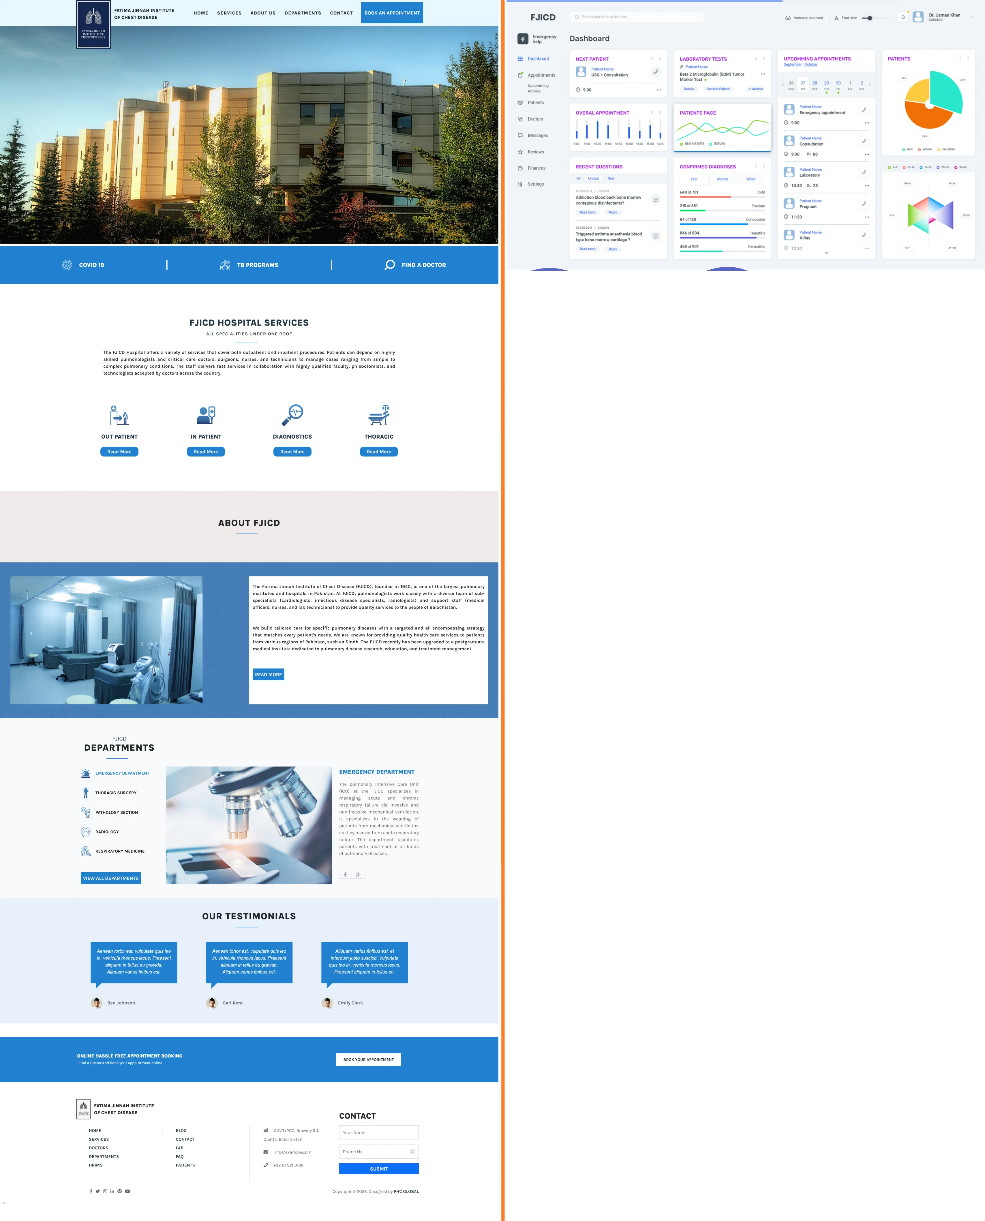Click BOOK AN APPOINTMENT on website header
Image resolution: width=985 pixels, height=1221 pixels.
391,13
